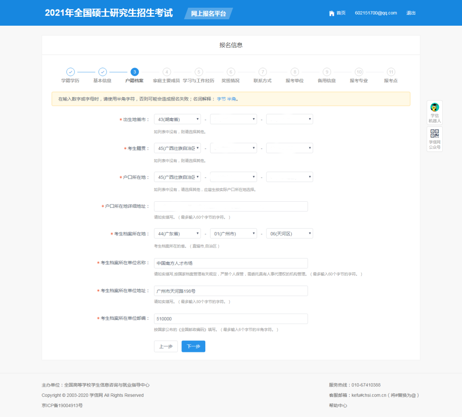Click the completed 学籍学历 step checkmark
Screen dimensions: 462x417
70,72
